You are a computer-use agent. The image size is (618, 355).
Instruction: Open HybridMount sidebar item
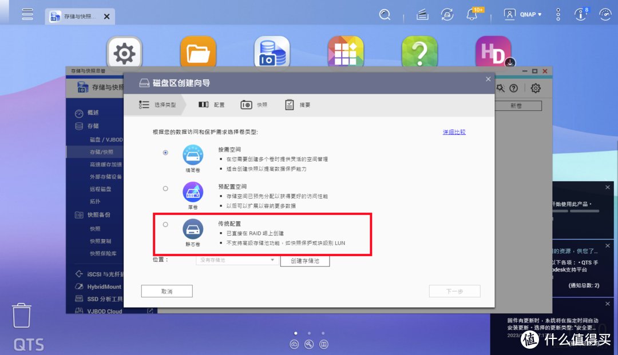pos(104,286)
